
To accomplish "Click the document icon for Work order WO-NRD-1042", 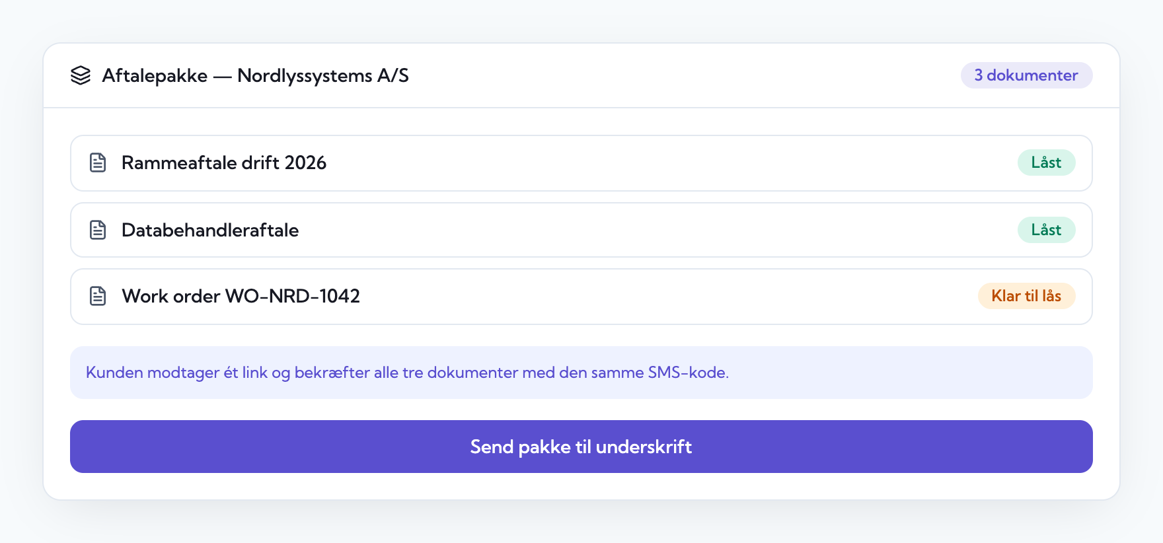I will click(x=98, y=296).
